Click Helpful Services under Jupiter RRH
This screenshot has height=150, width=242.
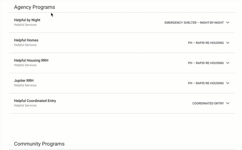click(25, 85)
